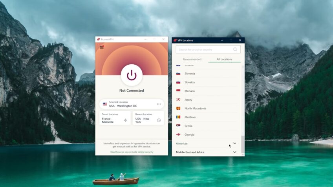333x187 pixels.
Task: Click the Selected Location USA - Washington DC card
Action: (132, 104)
